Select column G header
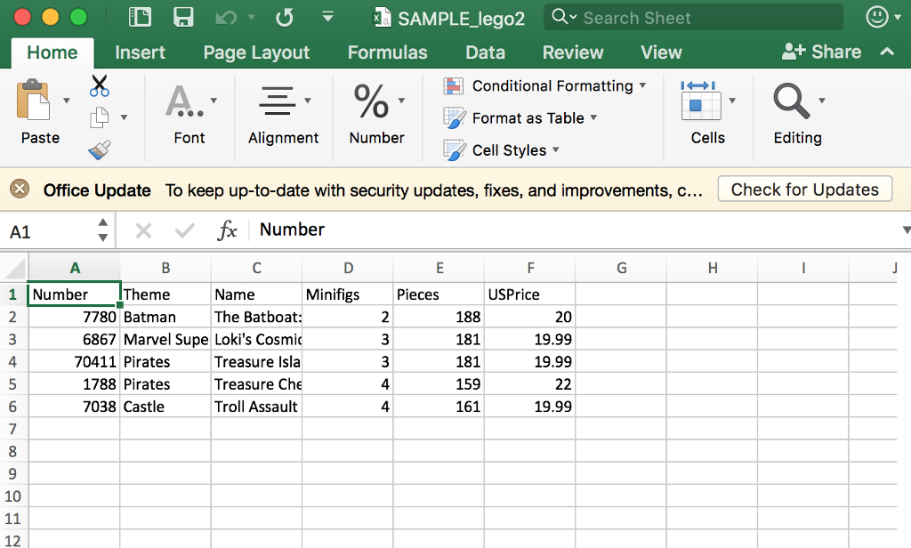The width and height of the screenshot is (911, 548). click(x=621, y=268)
